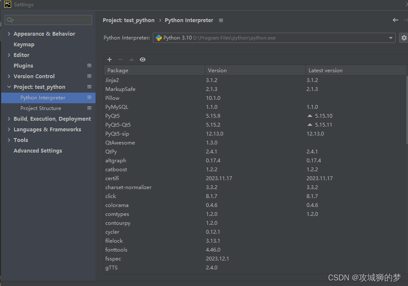
Task: Click the search magnifier icon
Action: (10, 20)
